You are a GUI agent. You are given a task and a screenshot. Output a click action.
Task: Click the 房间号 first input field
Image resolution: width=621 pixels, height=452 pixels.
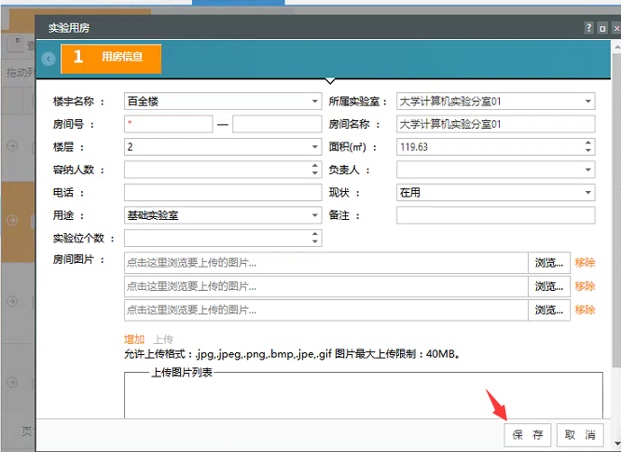click(x=167, y=124)
